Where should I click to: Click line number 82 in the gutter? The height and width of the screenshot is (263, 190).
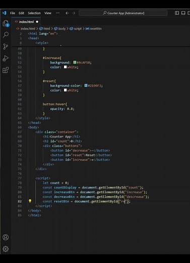(x=20, y=201)
